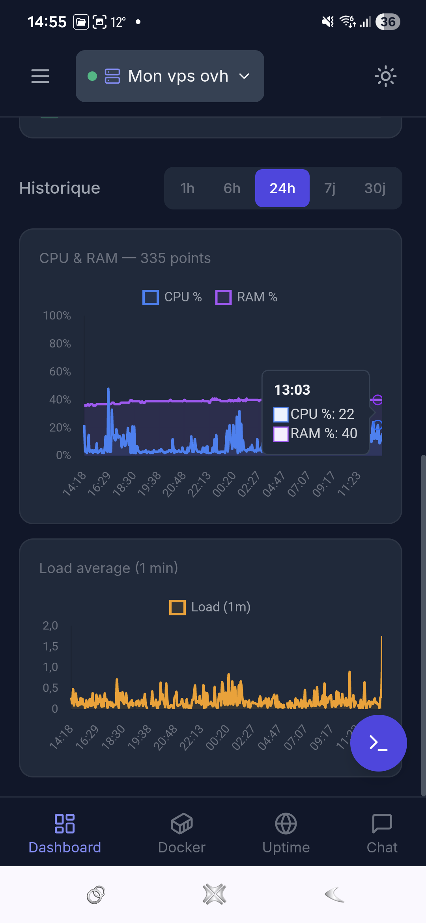426x923 pixels.
Task: Switch history to 30j range
Action: 375,188
